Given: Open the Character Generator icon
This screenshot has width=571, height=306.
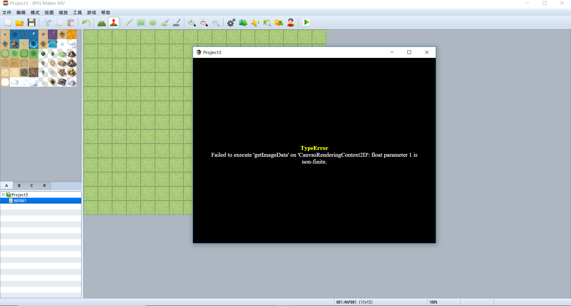Looking at the screenshot, I should (x=291, y=23).
